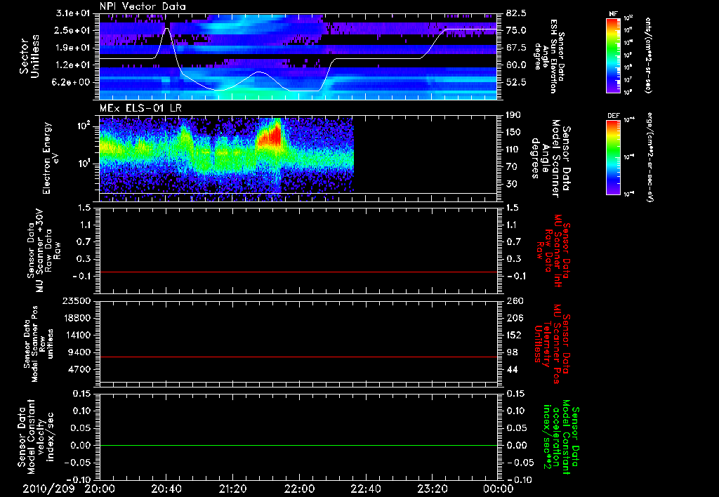Select the Electron Energy eV axis title
Image resolution: width=719 pixels, height=497 pixels.
pos(52,158)
